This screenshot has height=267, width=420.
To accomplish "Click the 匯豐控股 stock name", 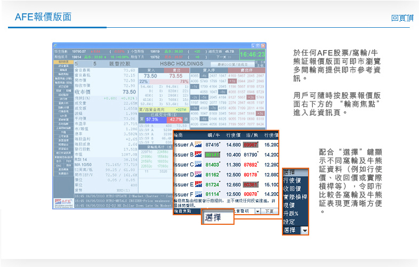I will 120,64.
